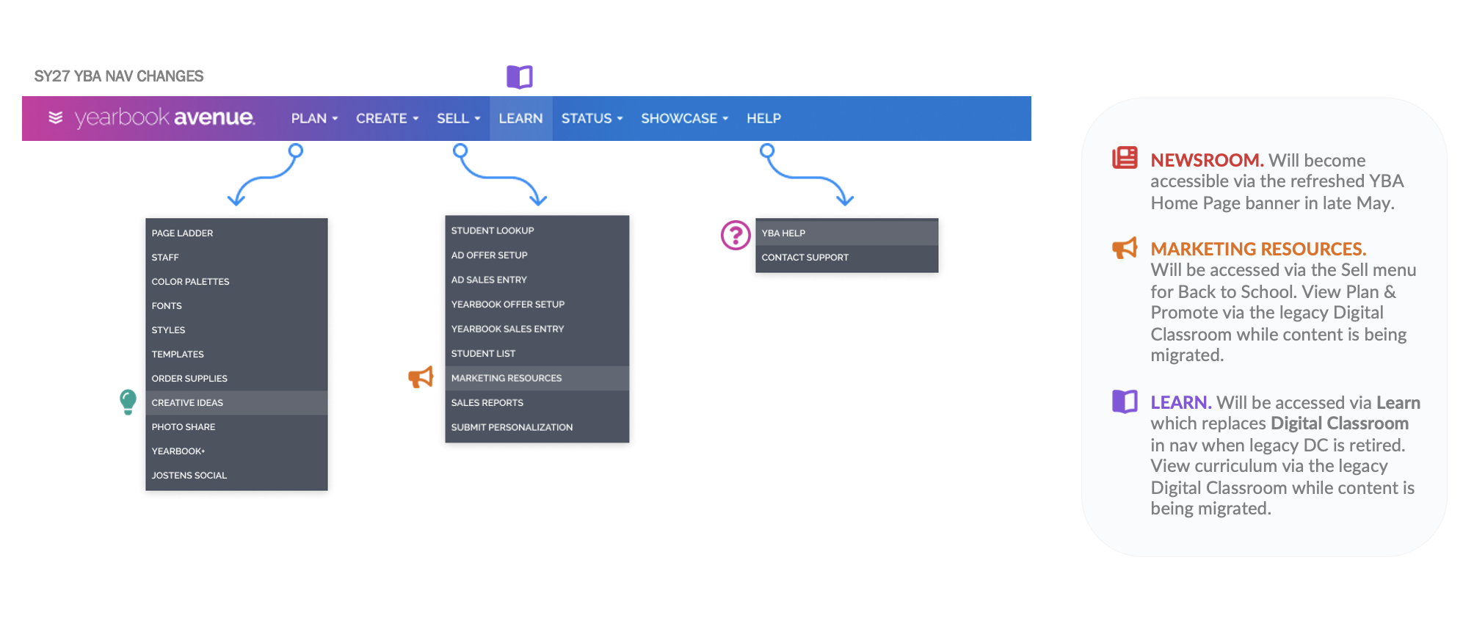
Task: Click the megaphone icon beside the Marketing Resources heading
Action: click(1125, 248)
